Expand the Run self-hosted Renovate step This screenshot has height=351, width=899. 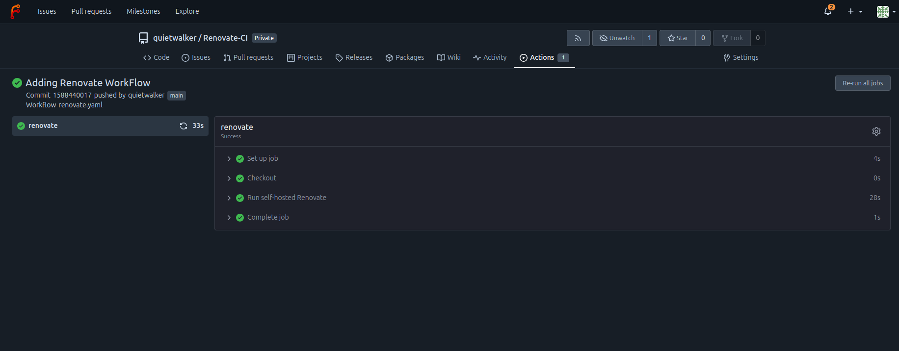[x=287, y=198]
